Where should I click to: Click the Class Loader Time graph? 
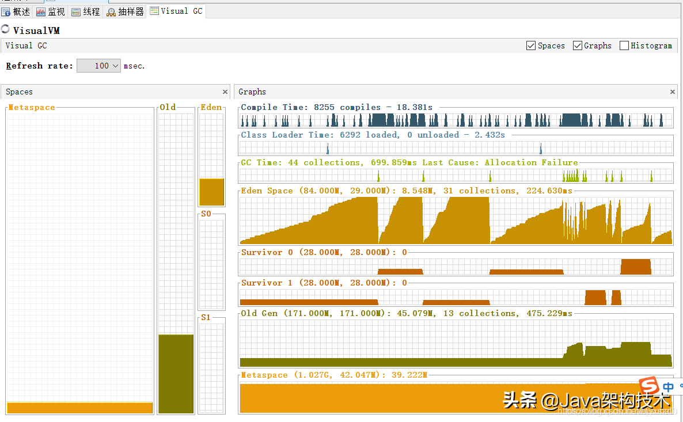pyautogui.click(x=456, y=148)
